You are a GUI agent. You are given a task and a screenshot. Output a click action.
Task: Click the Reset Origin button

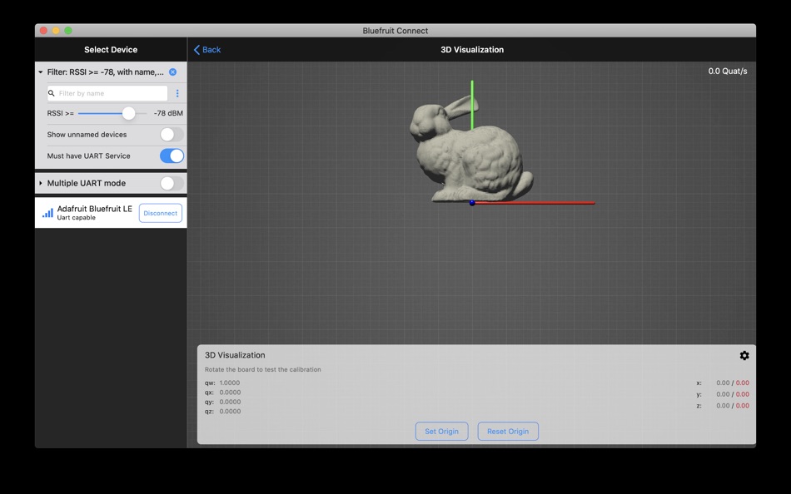(x=508, y=431)
